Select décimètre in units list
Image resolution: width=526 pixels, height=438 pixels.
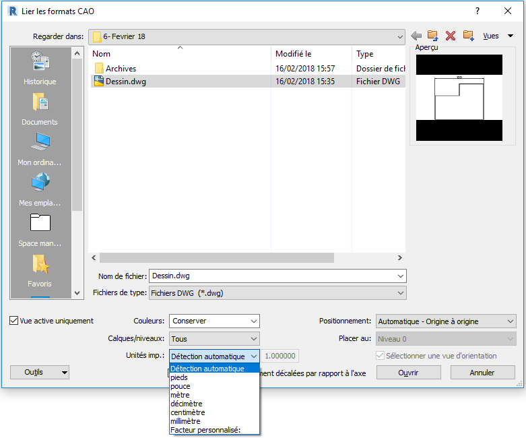pyautogui.click(x=214, y=404)
